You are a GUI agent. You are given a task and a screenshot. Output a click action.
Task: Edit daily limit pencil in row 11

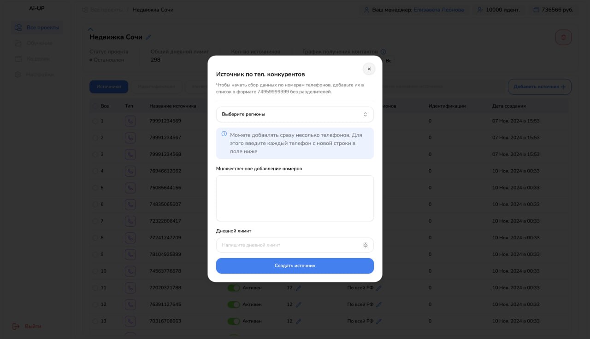298,288
